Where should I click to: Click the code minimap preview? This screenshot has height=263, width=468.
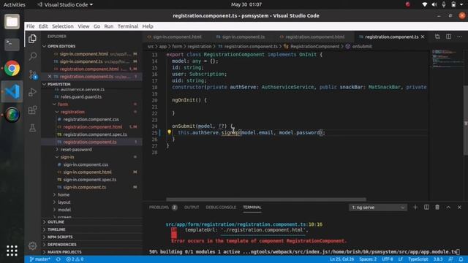(x=447, y=58)
